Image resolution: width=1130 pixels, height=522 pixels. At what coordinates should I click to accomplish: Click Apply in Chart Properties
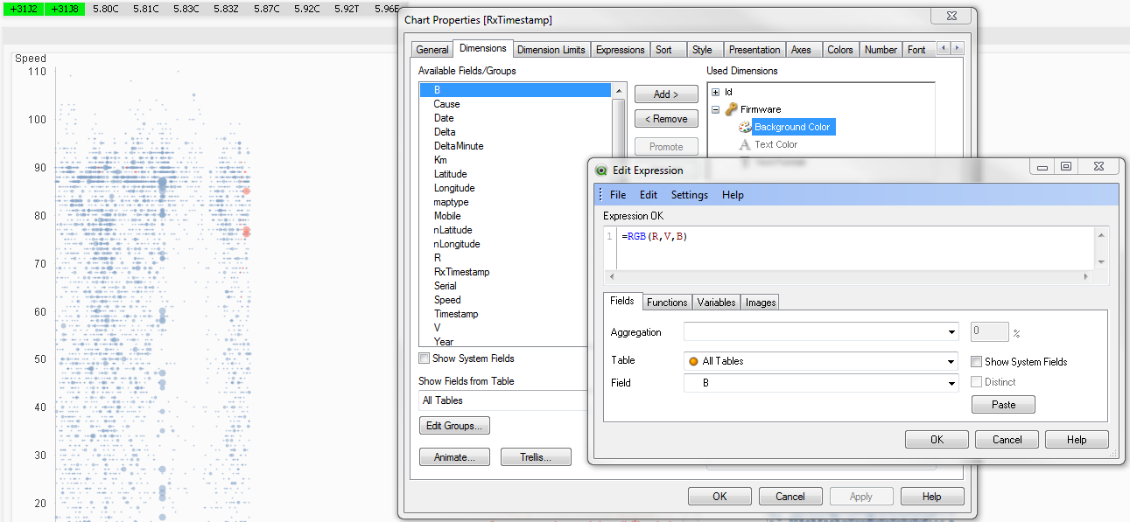click(x=860, y=496)
